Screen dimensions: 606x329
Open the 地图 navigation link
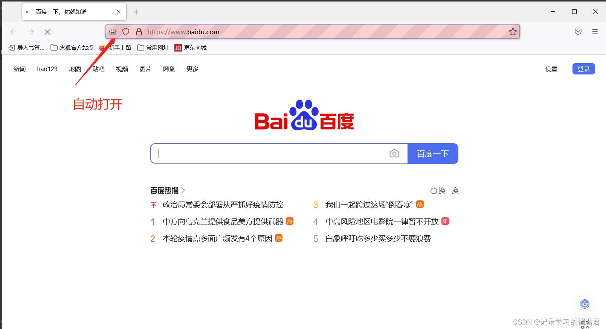(x=75, y=69)
